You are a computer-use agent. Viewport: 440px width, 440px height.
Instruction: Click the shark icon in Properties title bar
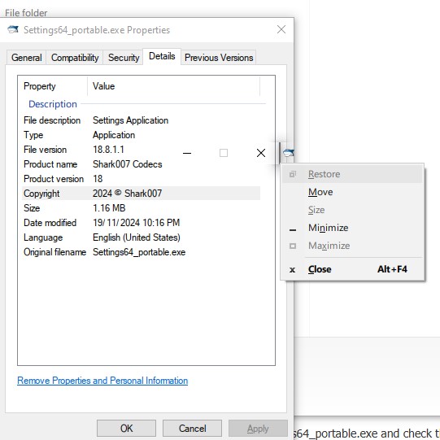pyautogui.click(x=13, y=29)
